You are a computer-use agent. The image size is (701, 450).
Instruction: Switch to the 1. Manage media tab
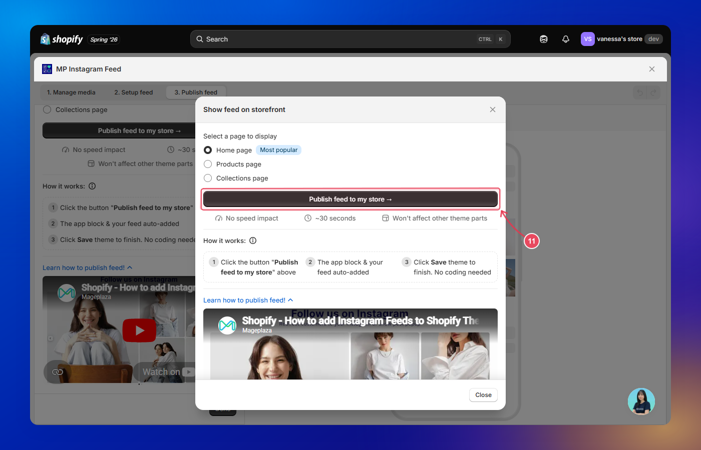pos(71,92)
